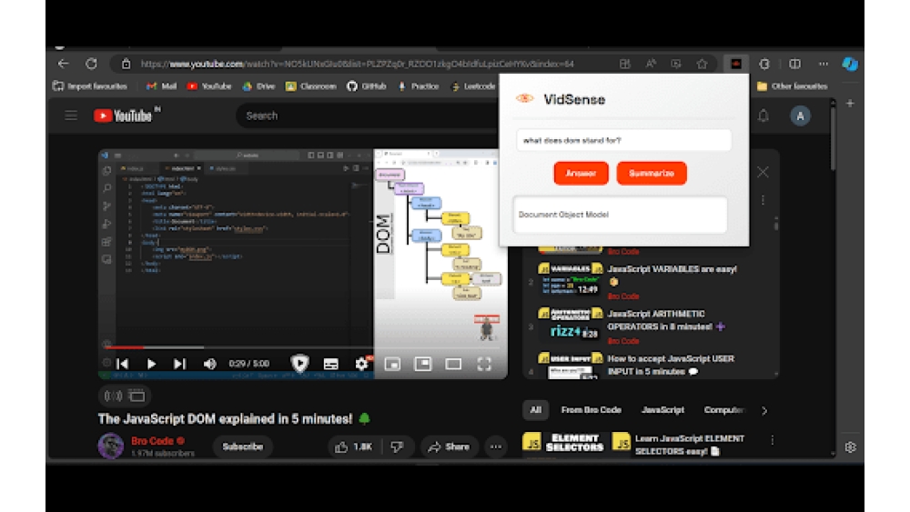Viewport: 910px width, 512px height.
Task: Open JavaScript VARIABLES are easy video
Action: coord(672,269)
